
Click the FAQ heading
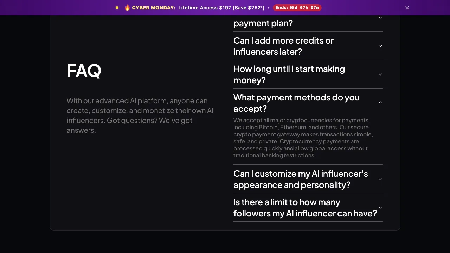[84, 70]
